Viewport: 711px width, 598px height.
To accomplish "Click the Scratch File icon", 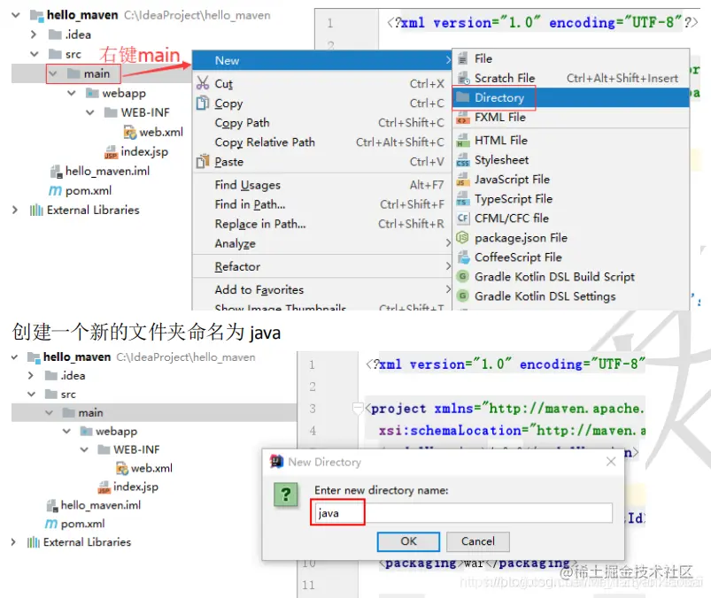I will 463,79.
